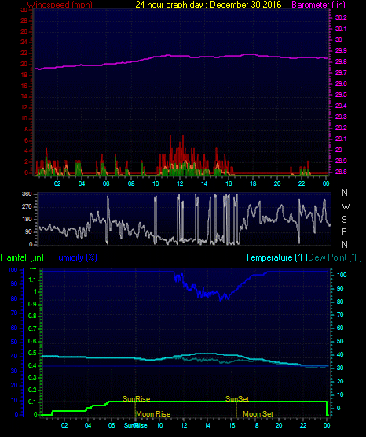Click the Moon Set marker label
The height and width of the screenshot is (437, 366).
click(x=258, y=414)
